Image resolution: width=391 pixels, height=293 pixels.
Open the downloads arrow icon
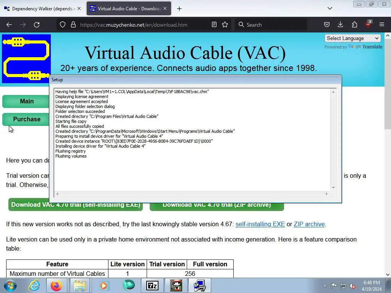click(340, 25)
